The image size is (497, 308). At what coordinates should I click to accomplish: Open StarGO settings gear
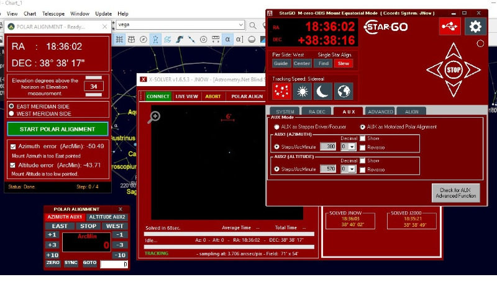pyautogui.click(x=475, y=27)
